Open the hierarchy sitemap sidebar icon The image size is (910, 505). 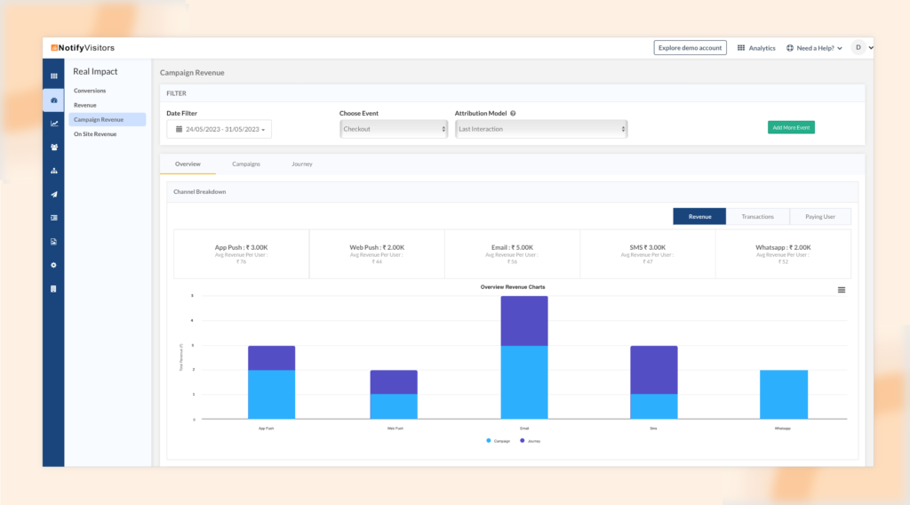(x=54, y=171)
